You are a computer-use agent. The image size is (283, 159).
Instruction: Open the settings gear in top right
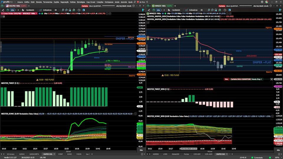pyautogui.click(x=262, y=2)
